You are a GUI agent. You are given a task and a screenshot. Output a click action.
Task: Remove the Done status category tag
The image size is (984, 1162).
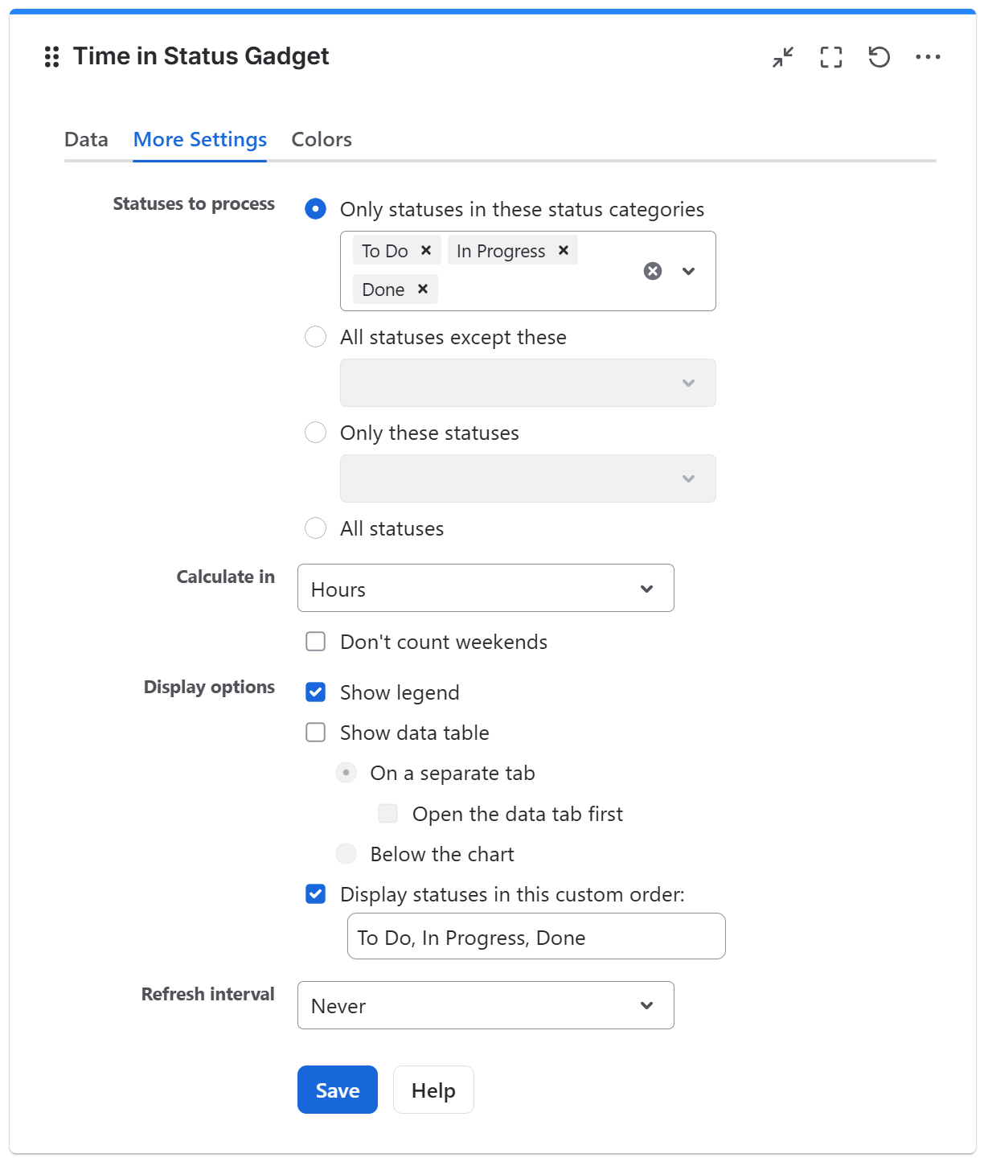click(x=423, y=289)
